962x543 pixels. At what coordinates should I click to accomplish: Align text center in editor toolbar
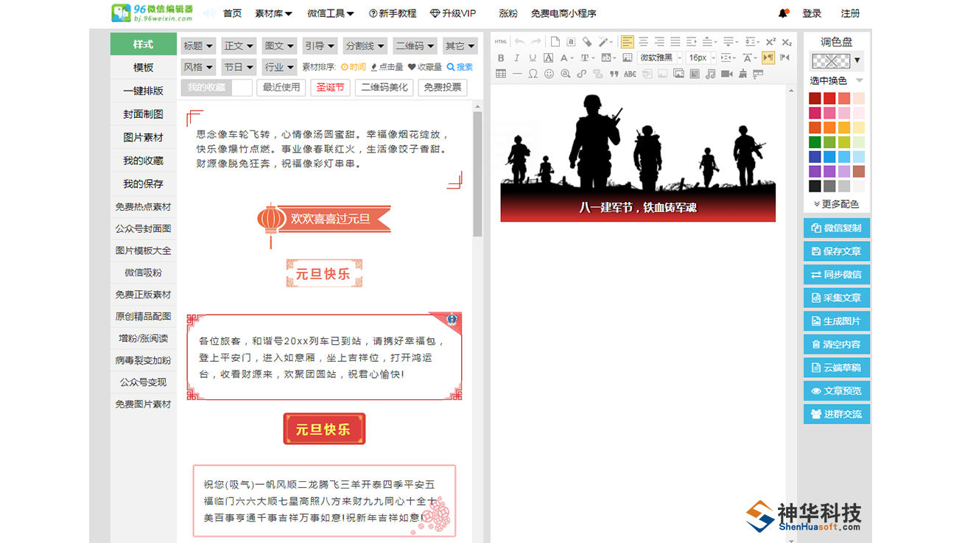(644, 42)
